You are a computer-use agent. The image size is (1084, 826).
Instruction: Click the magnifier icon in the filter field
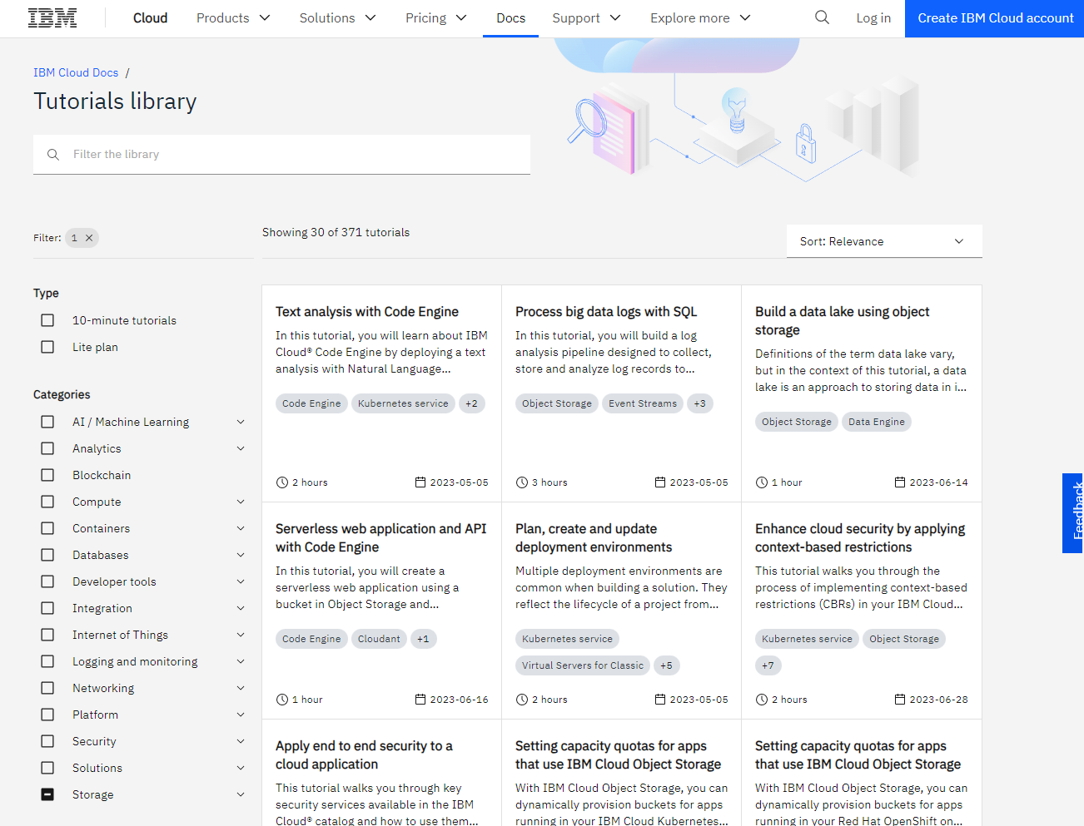53,155
